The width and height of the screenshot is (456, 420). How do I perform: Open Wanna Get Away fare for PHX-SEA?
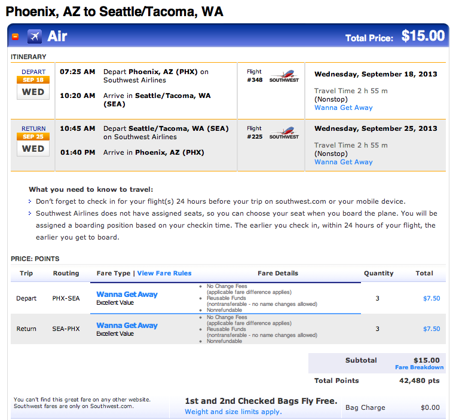click(127, 294)
